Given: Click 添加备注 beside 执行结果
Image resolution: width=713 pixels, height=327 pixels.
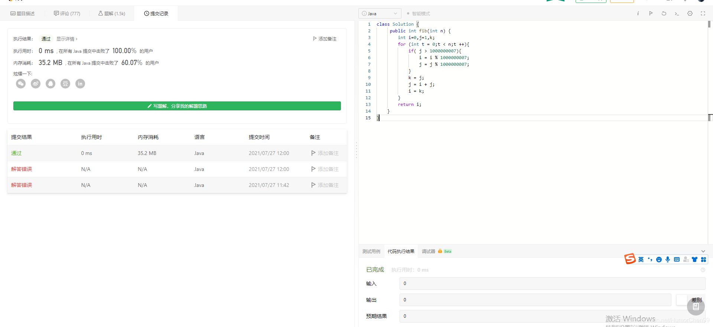Looking at the screenshot, I should tap(325, 39).
